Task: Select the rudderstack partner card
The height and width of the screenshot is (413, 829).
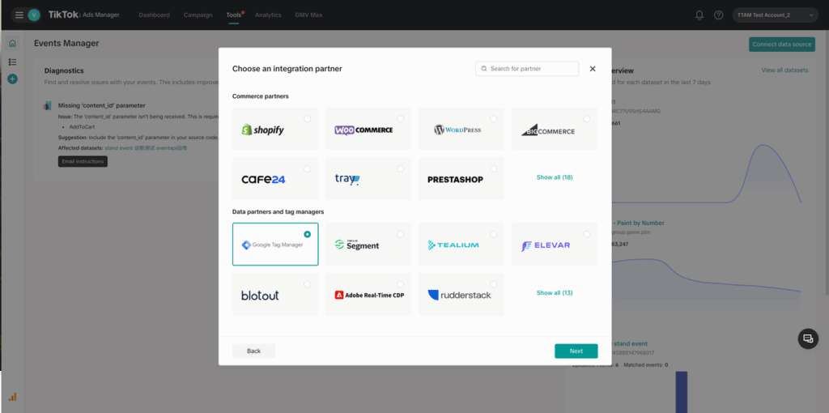Action: click(x=461, y=295)
